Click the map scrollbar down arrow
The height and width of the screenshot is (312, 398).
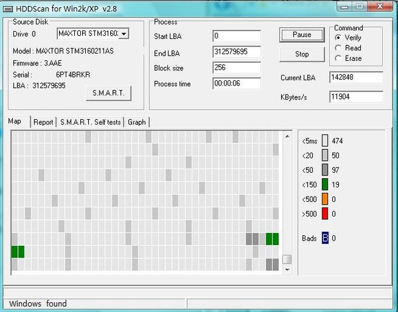pos(287,270)
